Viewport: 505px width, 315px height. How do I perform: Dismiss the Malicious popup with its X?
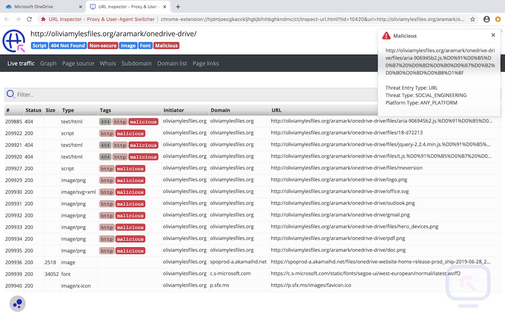[493, 35]
